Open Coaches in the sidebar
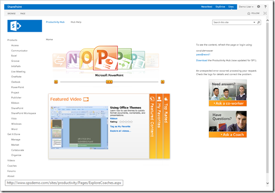The width and height of the screenshot is (275, 193). click(x=12, y=166)
